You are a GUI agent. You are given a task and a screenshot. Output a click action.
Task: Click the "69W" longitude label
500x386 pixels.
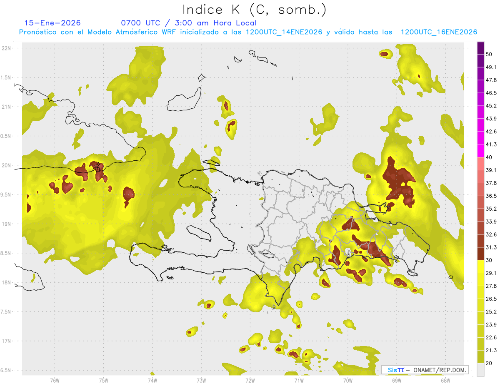(397, 380)
